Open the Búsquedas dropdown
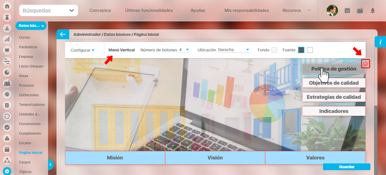This screenshot has width=386, height=175. click(49, 11)
